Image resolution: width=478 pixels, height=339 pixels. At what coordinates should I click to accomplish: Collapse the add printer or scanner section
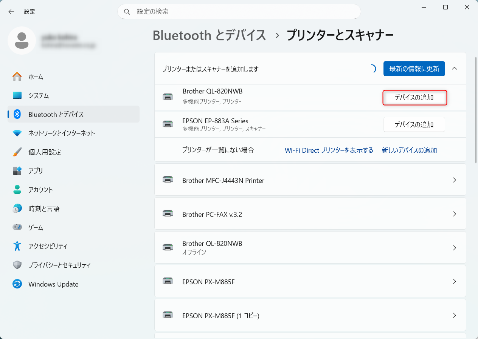455,69
